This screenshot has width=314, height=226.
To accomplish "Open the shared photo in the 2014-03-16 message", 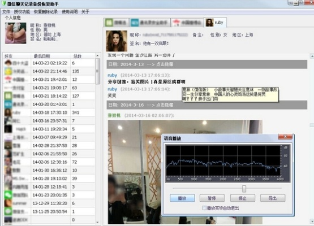I will click(185, 172).
